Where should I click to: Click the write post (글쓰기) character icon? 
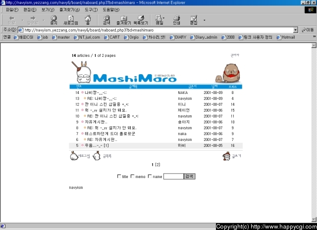(226, 156)
